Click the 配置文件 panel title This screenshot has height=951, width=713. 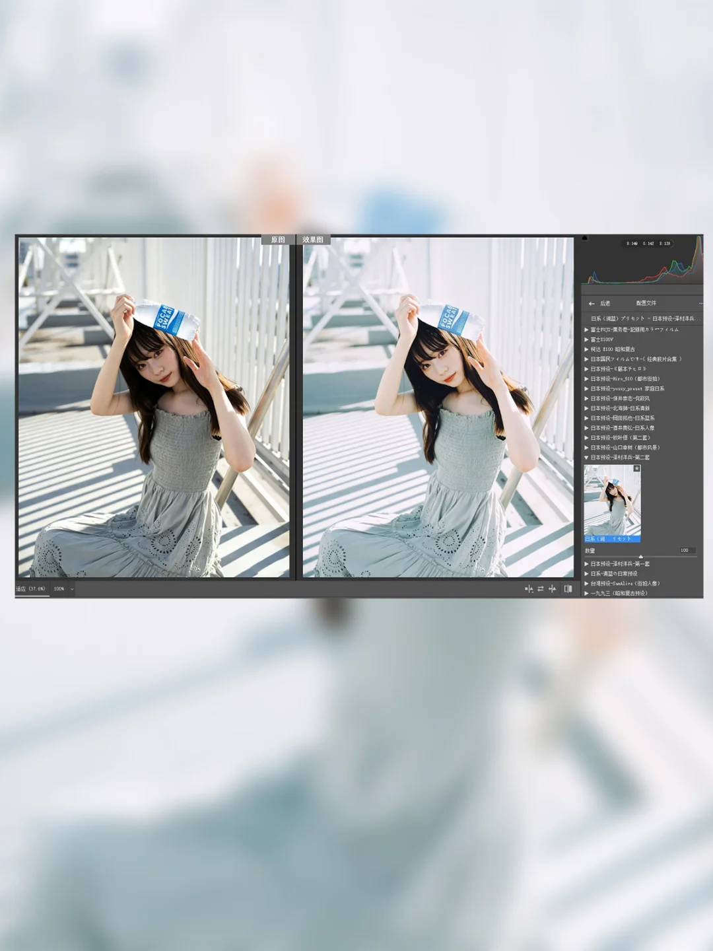click(x=646, y=304)
